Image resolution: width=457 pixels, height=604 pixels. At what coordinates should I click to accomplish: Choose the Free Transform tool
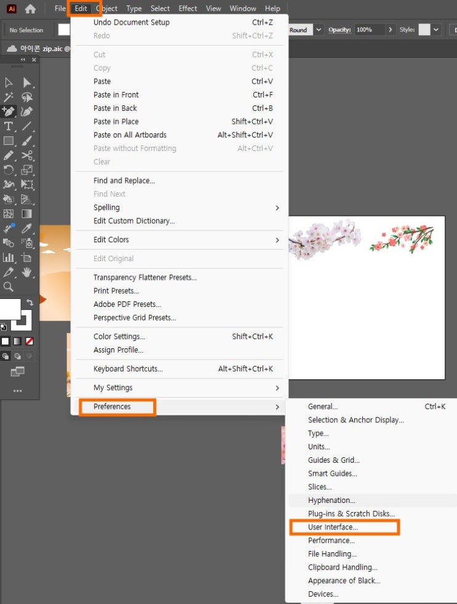coord(27,184)
